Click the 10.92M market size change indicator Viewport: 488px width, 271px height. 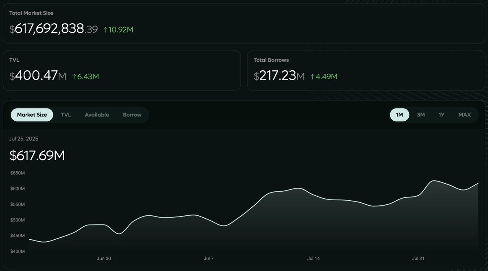click(118, 30)
